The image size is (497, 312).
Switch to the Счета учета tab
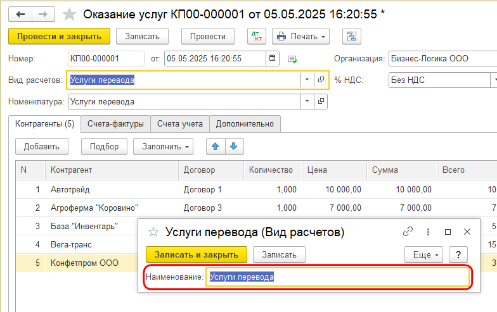[180, 124]
